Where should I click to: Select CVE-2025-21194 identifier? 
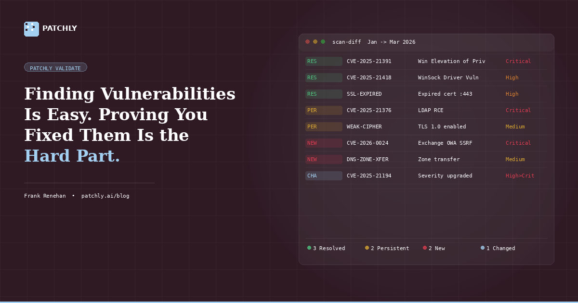click(369, 176)
